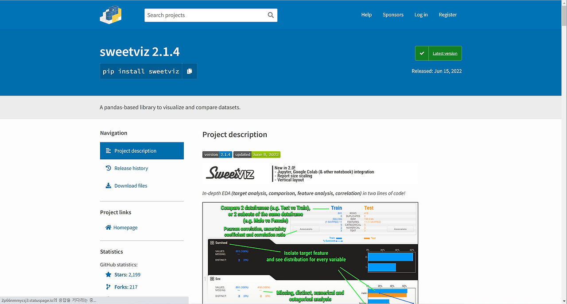This screenshot has width=567, height=304.
Task: Click the scrollbar down arrow
Action: pyautogui.click(x=564, y=301)
